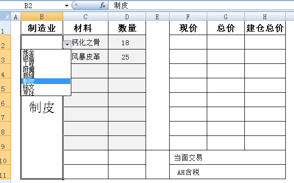The image size is (294, 183).
Task: Click the 制造业 header cell
Action: (x=42, y=28)
